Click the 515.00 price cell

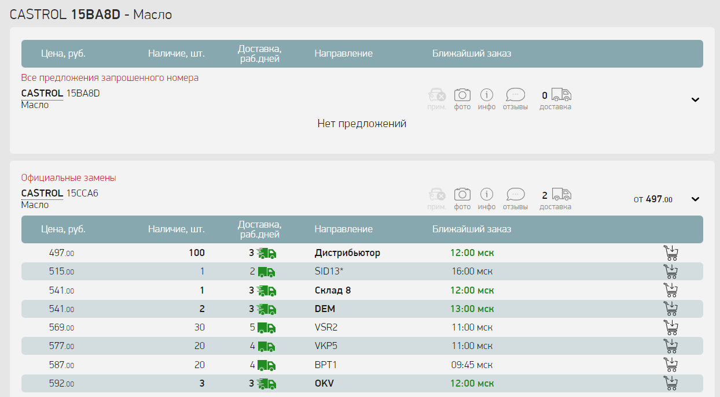61,272
